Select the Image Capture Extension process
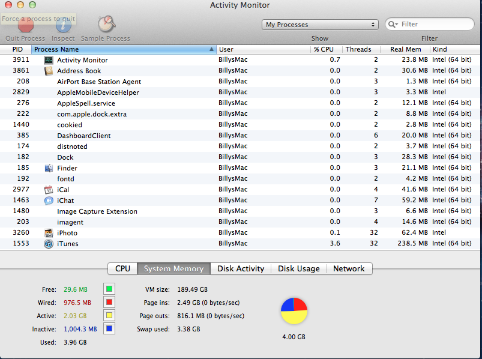Viewport: 482px width, 359px height. (x=239, y=211)
